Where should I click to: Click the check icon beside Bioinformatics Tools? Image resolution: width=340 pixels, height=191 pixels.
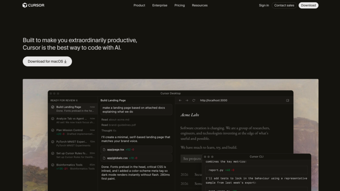pos(53,165)
